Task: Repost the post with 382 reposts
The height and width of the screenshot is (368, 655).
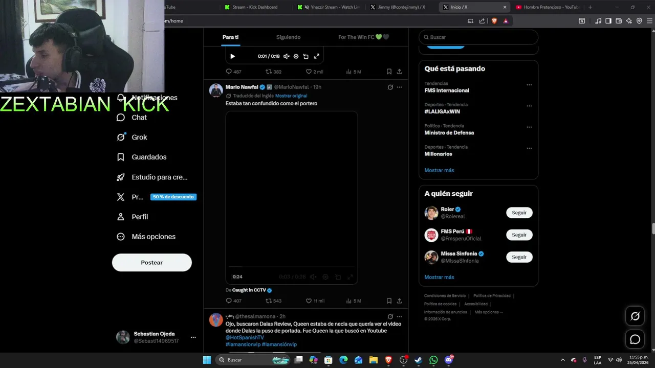Action: pyautogui.click(x=273, y=72)
